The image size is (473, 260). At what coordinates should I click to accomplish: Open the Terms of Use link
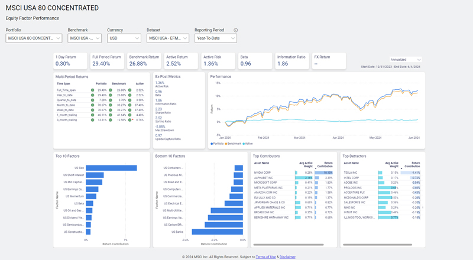[x=265, y=257]
